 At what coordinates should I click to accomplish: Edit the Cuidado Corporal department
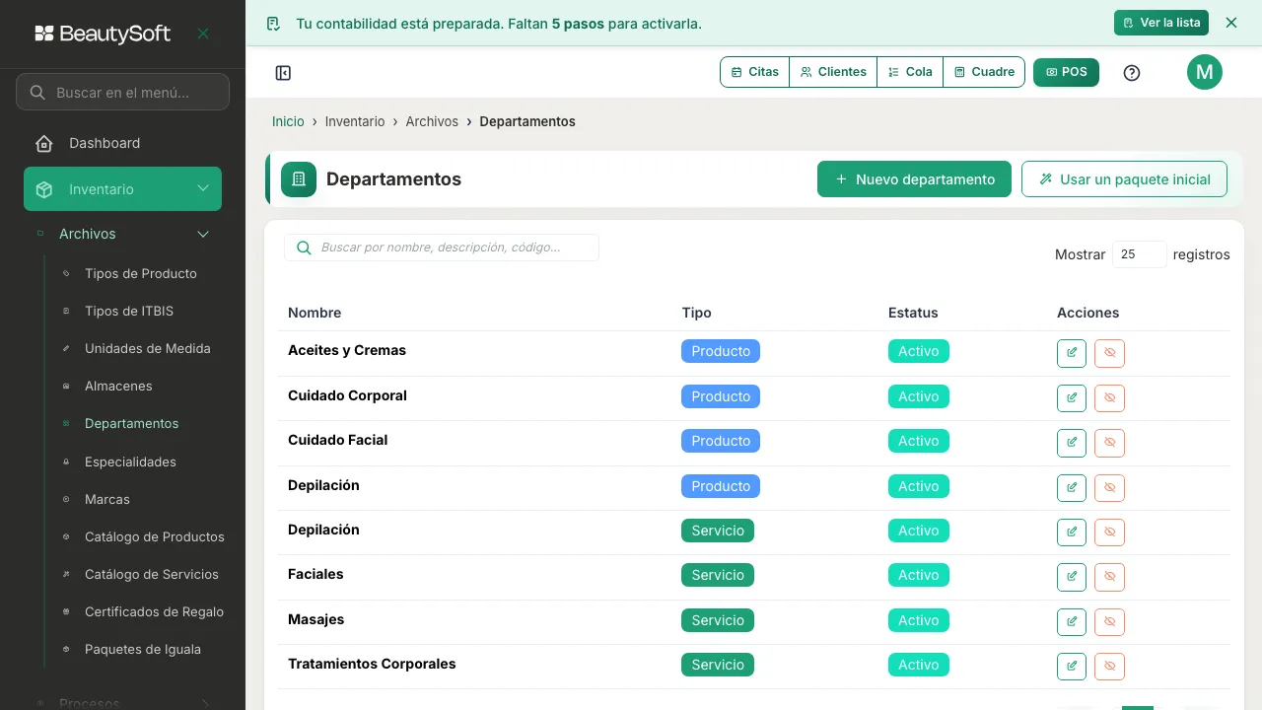pyautogui.click(x=1072, y=398)
